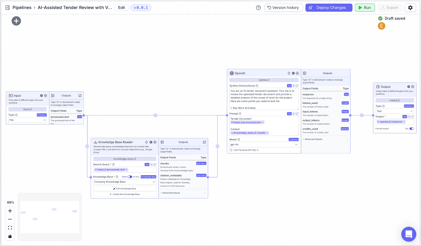The height and width of the screenshot is (246, 421).
Task: Check Use Personal API Key
Action: [231, 150]
